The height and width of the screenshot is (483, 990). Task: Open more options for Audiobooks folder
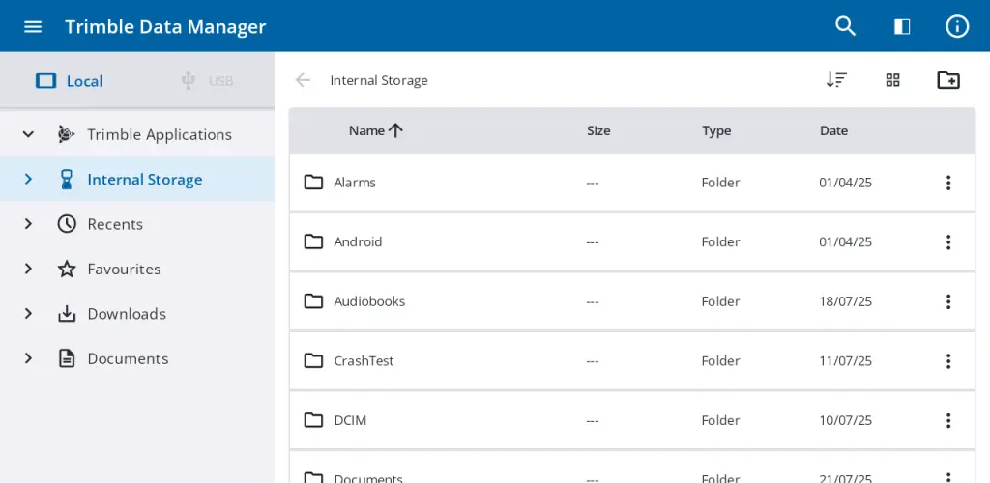point(948,301)
